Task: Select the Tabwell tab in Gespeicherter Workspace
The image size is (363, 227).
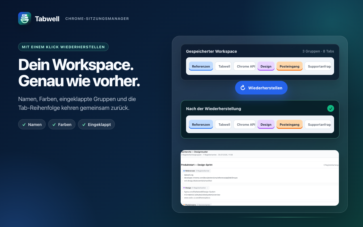Action: [223, 66]
